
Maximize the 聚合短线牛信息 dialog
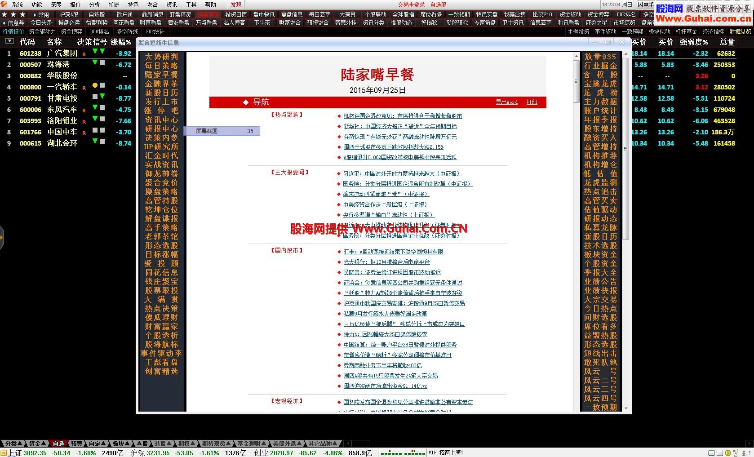pos(608,42)
